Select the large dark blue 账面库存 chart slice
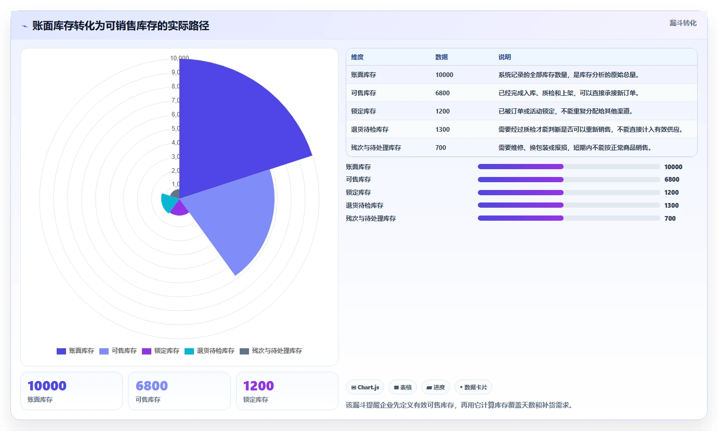This screenshot has width=718, height=431. [229, 130]
